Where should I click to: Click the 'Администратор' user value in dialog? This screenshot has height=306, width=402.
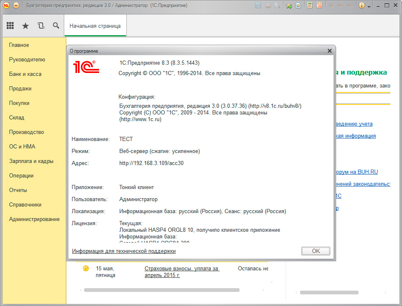pos(138,199)
